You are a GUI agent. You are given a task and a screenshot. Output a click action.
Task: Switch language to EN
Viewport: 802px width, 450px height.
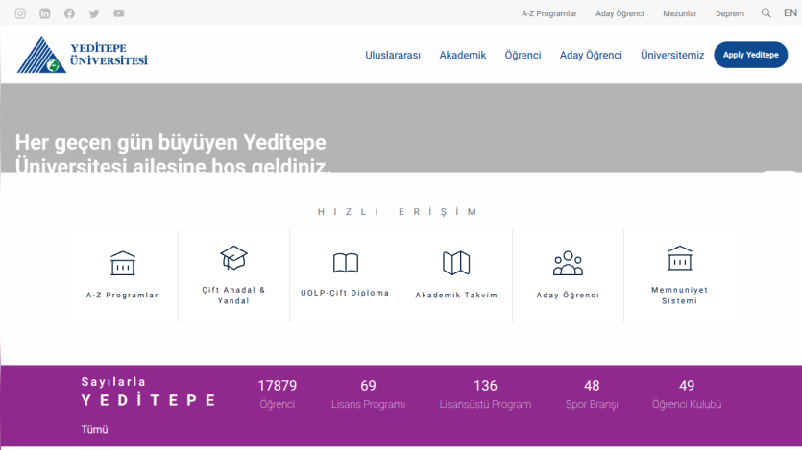point(790,13)
